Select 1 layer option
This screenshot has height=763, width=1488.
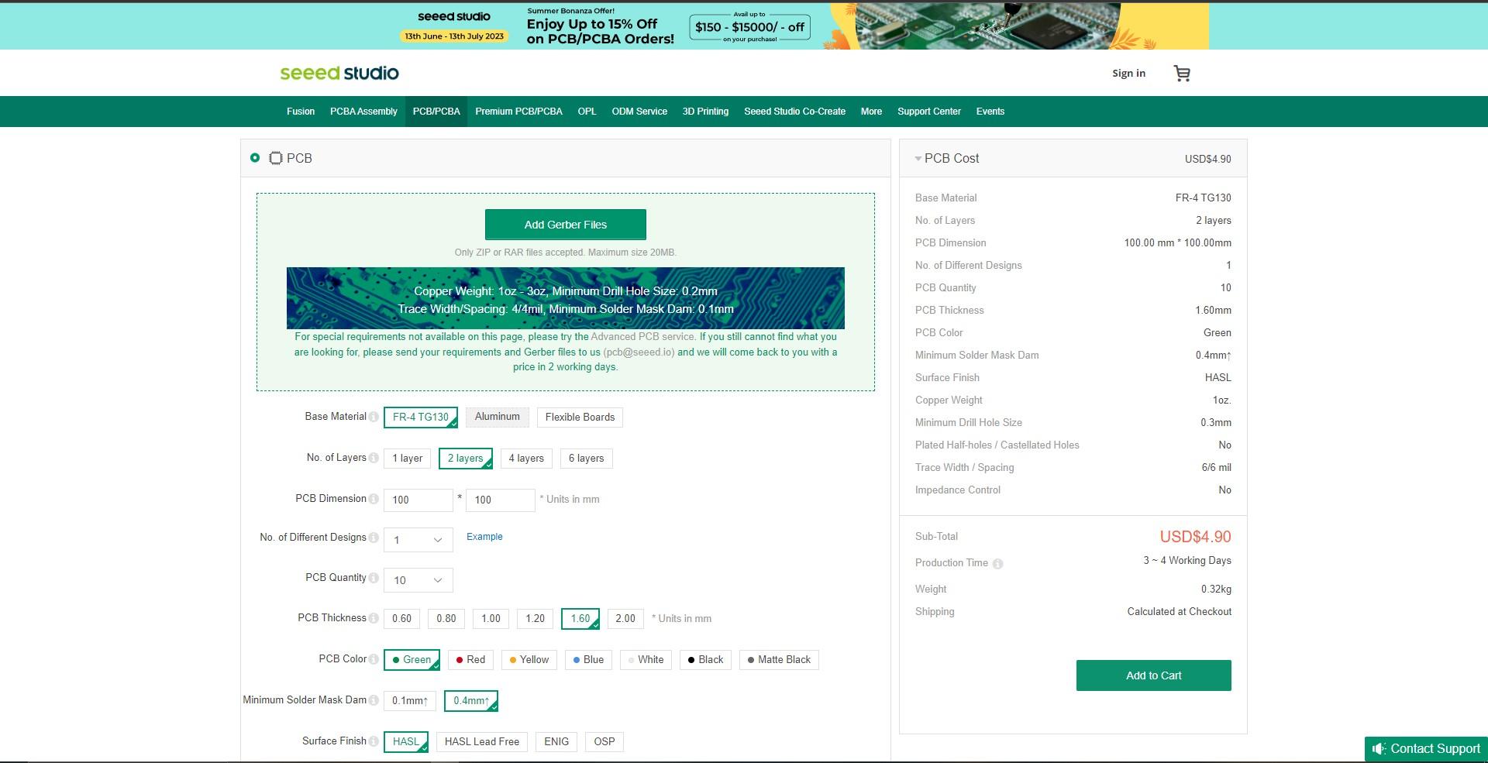(x=408, y=458)
